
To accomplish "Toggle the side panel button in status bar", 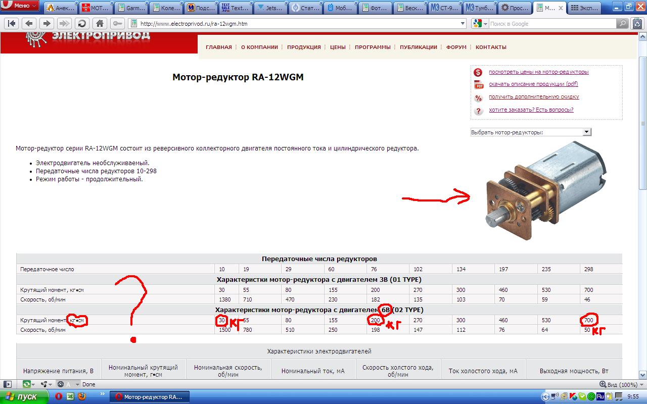I will (x=8, y=384).
